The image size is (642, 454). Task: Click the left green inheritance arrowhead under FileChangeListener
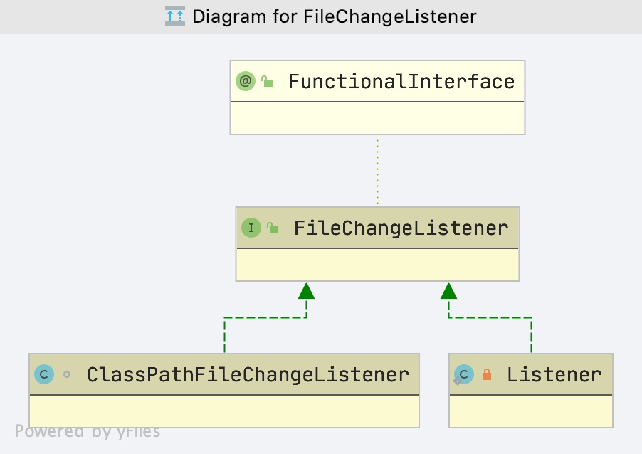pyautogui.click(x=306, y=290)
